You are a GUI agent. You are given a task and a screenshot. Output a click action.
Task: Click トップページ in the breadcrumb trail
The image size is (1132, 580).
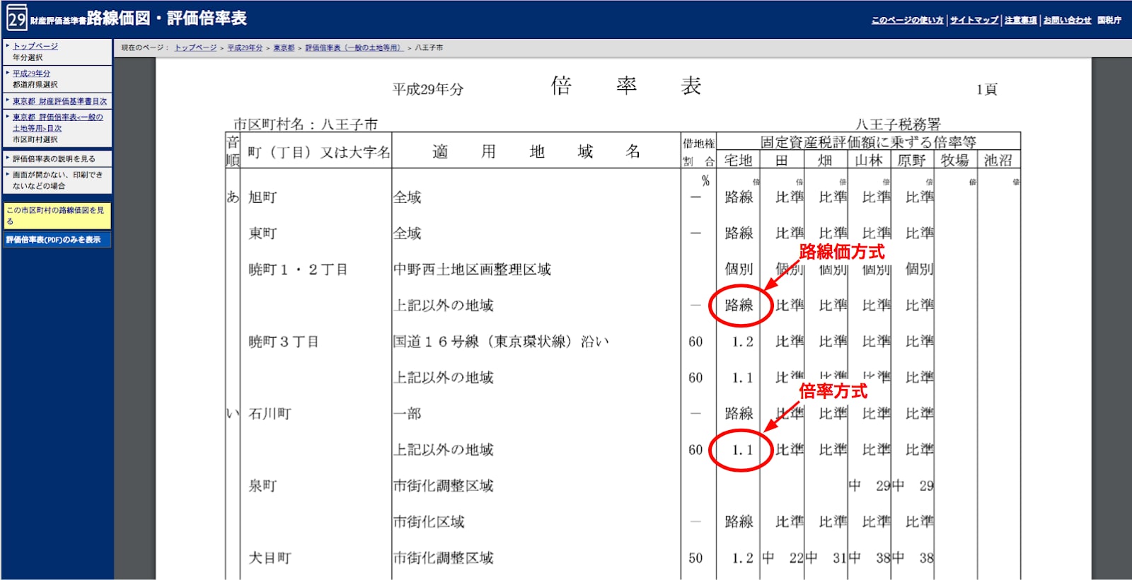click(195, 48)
